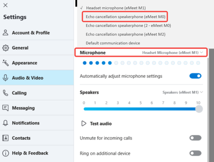Toggle Automatically adjust microphone settings off
The image size is (214, 162).
195,76
